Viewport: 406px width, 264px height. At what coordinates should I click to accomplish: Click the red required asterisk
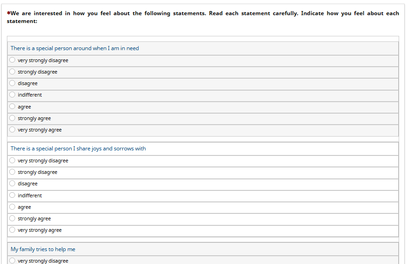click(x=9, y=13)
